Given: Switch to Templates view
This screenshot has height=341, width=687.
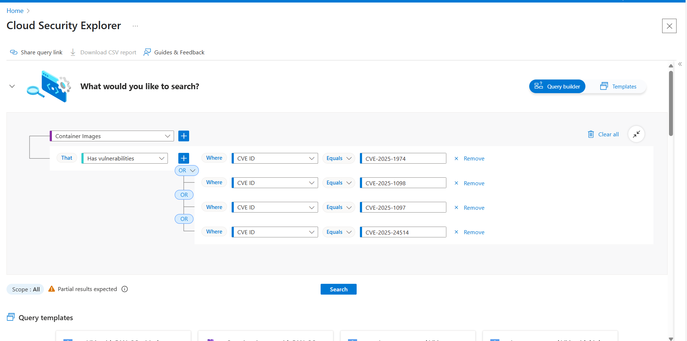Looking at the screenshot, I should (618, 86).
